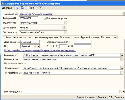
Task: Open the Имущественные вычеты ellipsis button
Action: click(x=122, y=73)
